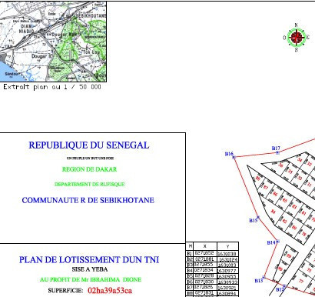The width and height of the screenshot is (315, 297).
Task: Select the blue square marker at B14
Action: tap(277, 242)
